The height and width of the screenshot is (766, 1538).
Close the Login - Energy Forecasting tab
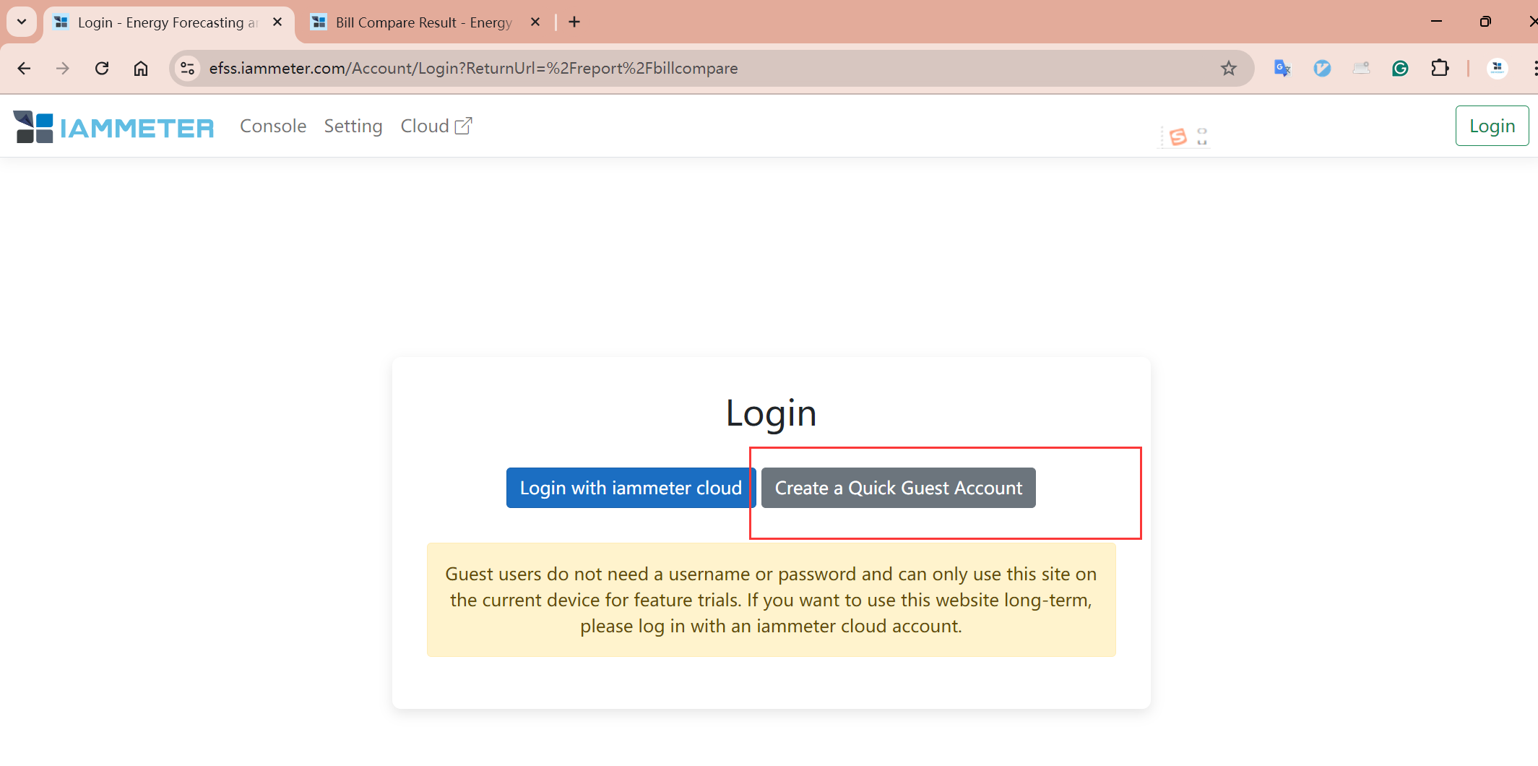277,22
